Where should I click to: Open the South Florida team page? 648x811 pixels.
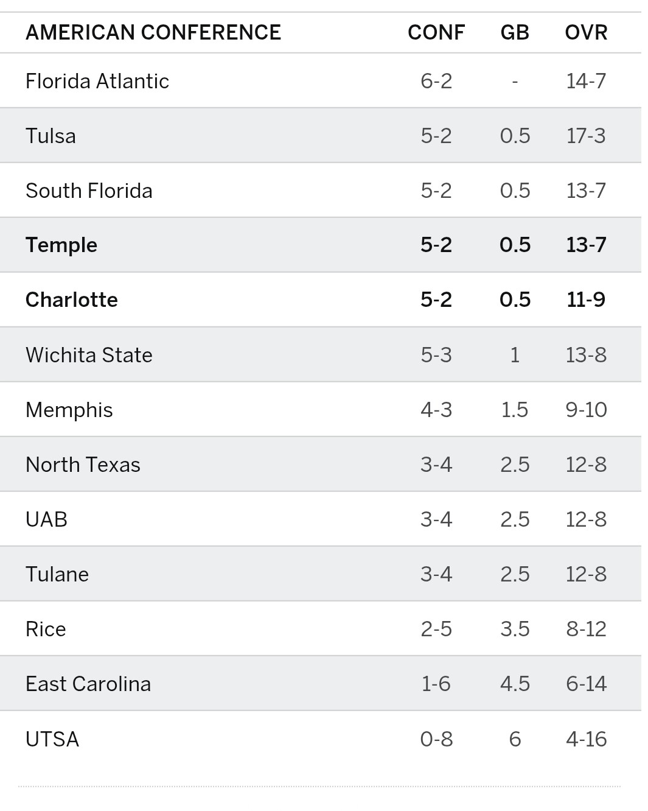tap(89, 191)
